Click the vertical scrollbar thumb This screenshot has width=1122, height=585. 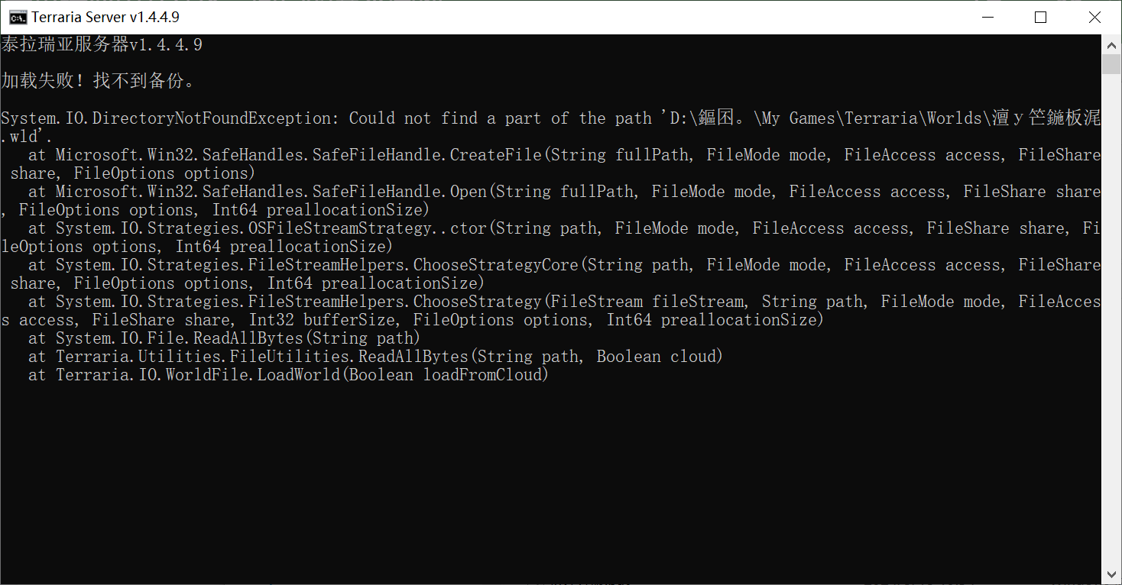[x=1111, y=63]
